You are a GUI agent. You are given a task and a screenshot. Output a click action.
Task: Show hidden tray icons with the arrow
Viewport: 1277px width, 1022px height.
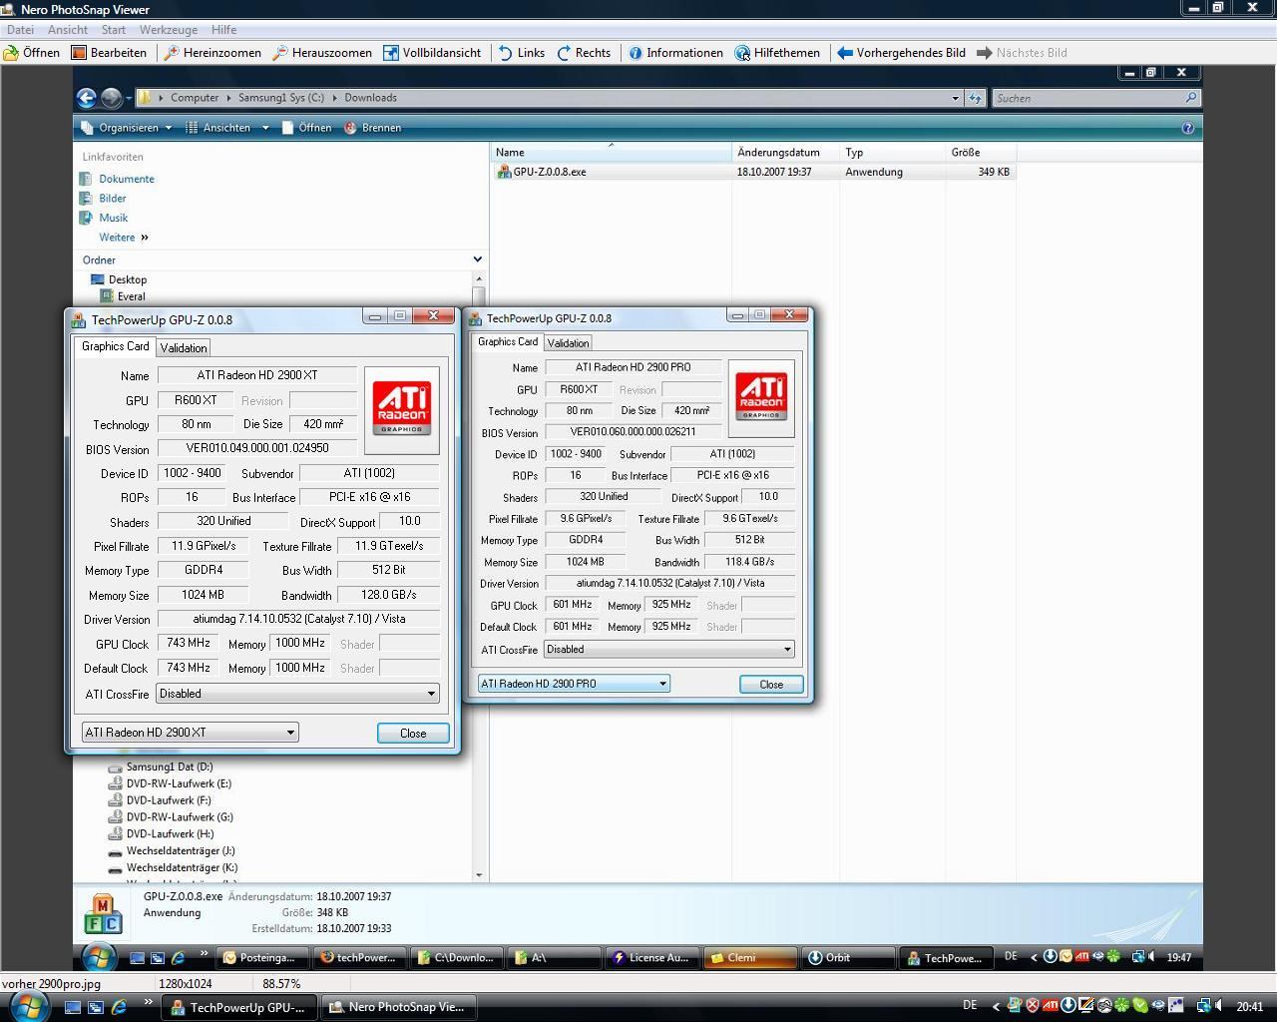tap(995, 1006)
